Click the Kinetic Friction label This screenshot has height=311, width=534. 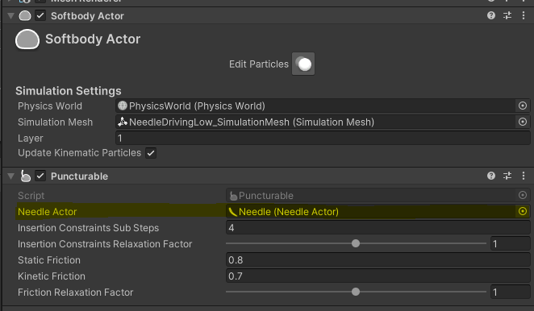52,276
